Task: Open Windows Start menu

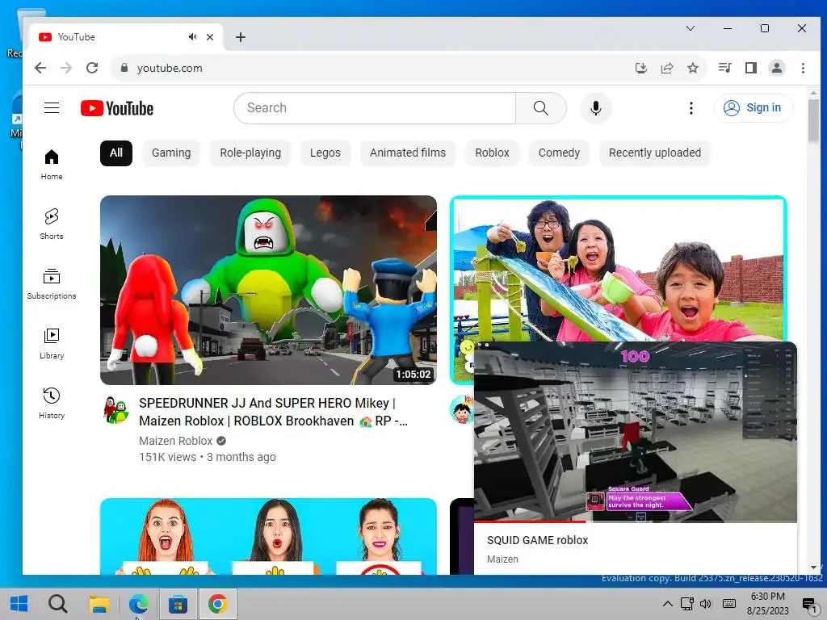Action: (19, 604)
